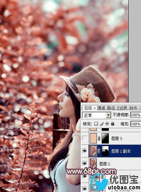Click the lock transparent pixels icon

(96, 124)
